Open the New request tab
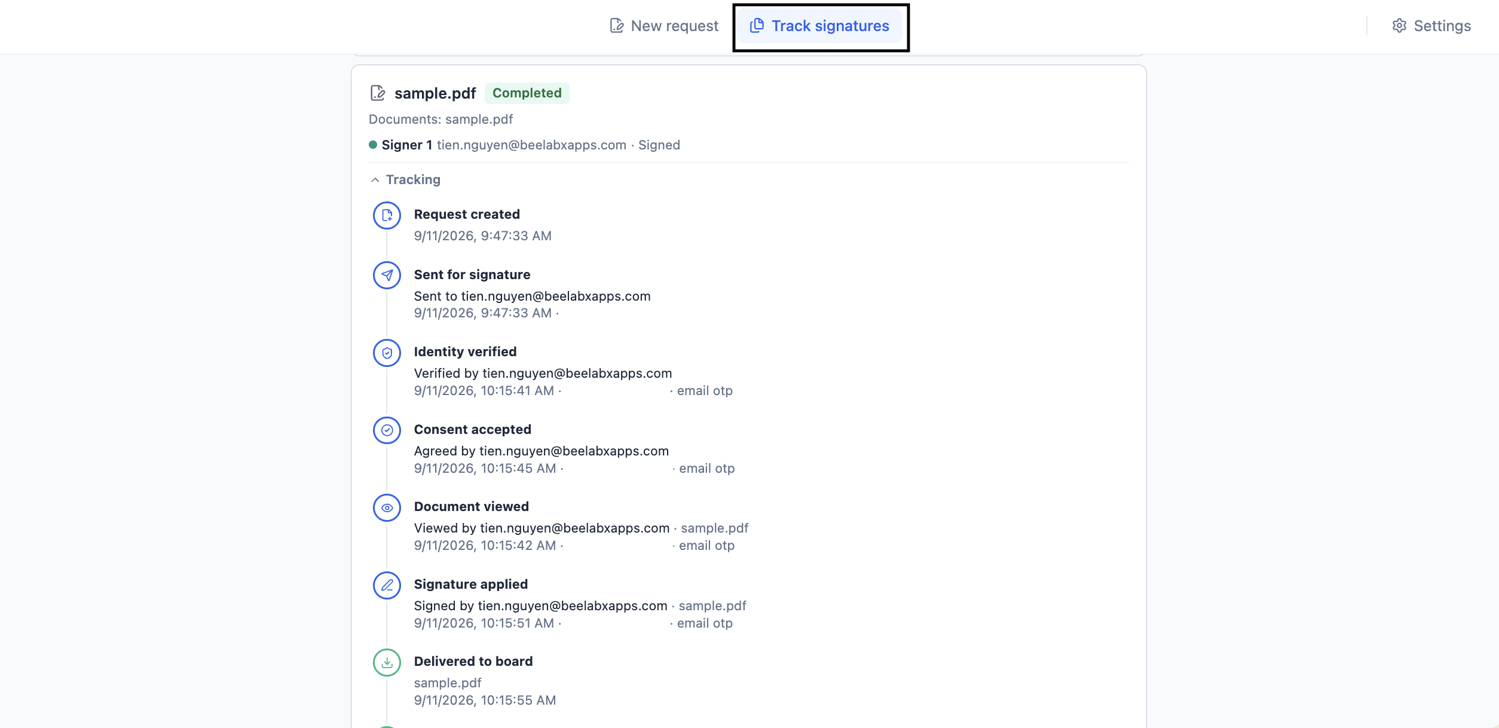 tap(664, 26)
